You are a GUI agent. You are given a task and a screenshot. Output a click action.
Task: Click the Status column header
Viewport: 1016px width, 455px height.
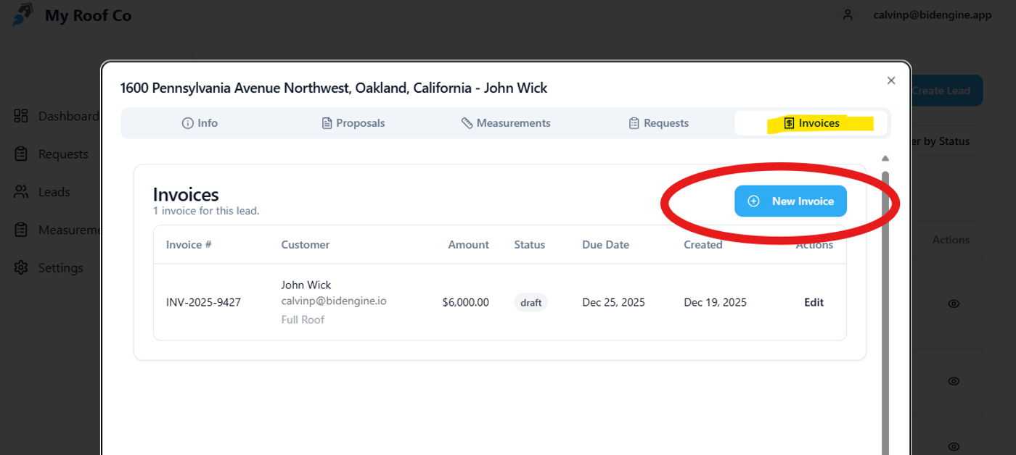529,244
